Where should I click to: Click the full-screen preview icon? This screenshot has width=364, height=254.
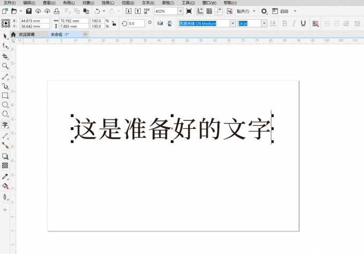point(189,11)
